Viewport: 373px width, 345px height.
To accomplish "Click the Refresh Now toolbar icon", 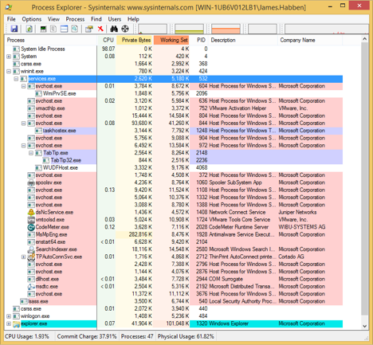I will (x=29, y=29).
